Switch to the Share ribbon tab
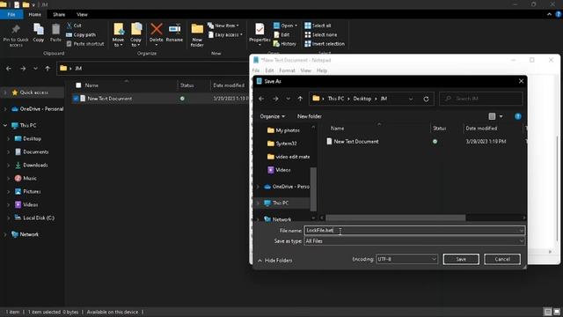 click(x=59, y=14)
